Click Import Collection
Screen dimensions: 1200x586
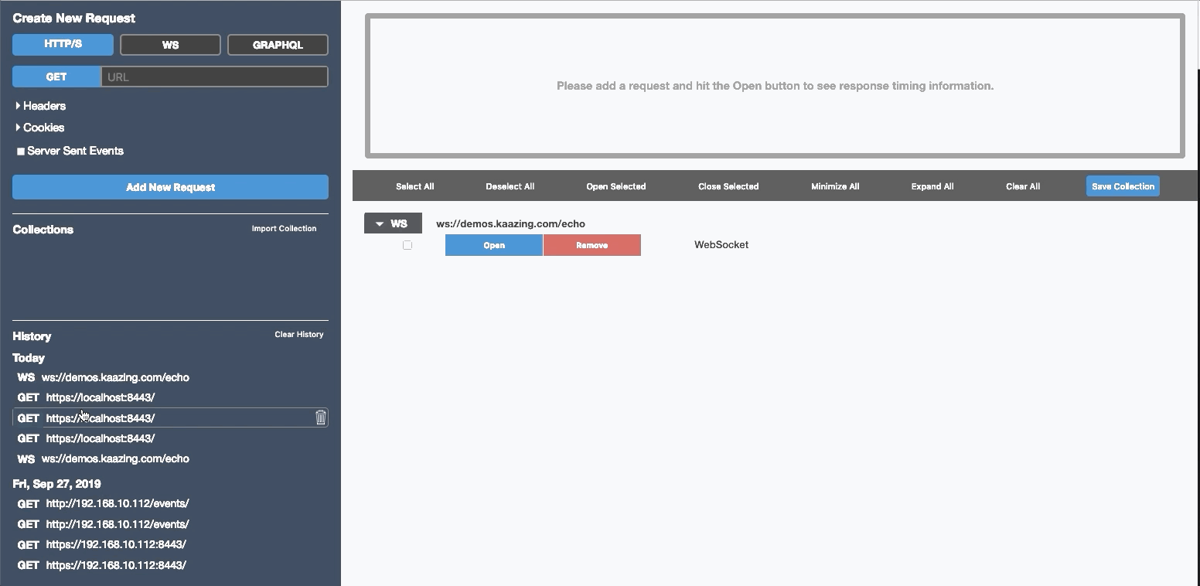click(284, 229)
